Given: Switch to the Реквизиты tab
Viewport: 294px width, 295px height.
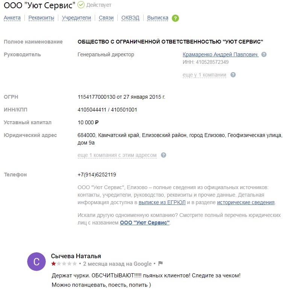Looking at the screenshot, I should [x=41, y=18].
